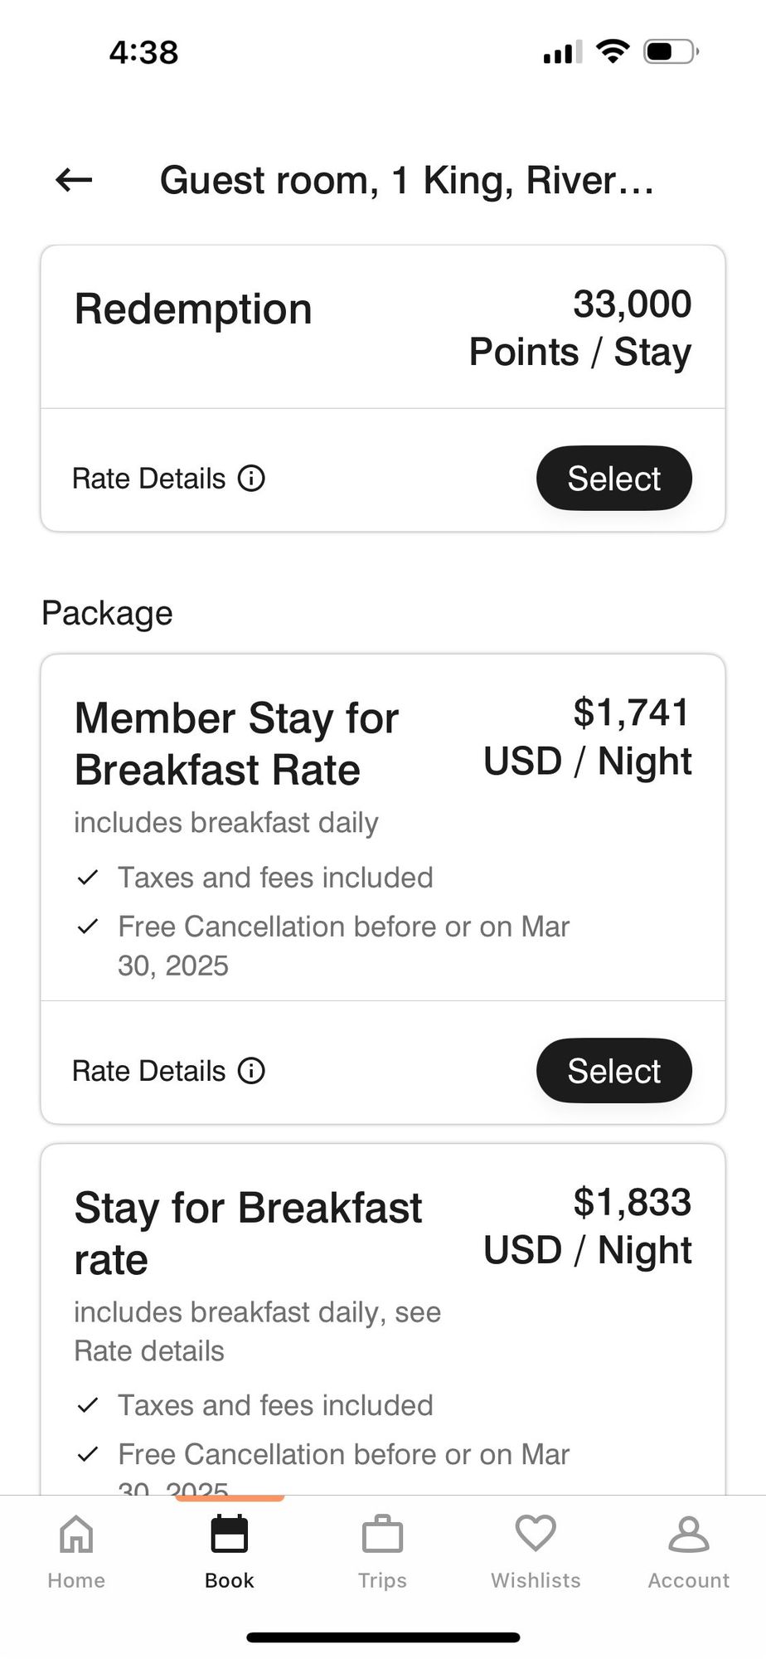View Rate Details for Redemption
The width and height of the screenshot is (766, 1659).
pyautogui.click(x=149, y=479)
